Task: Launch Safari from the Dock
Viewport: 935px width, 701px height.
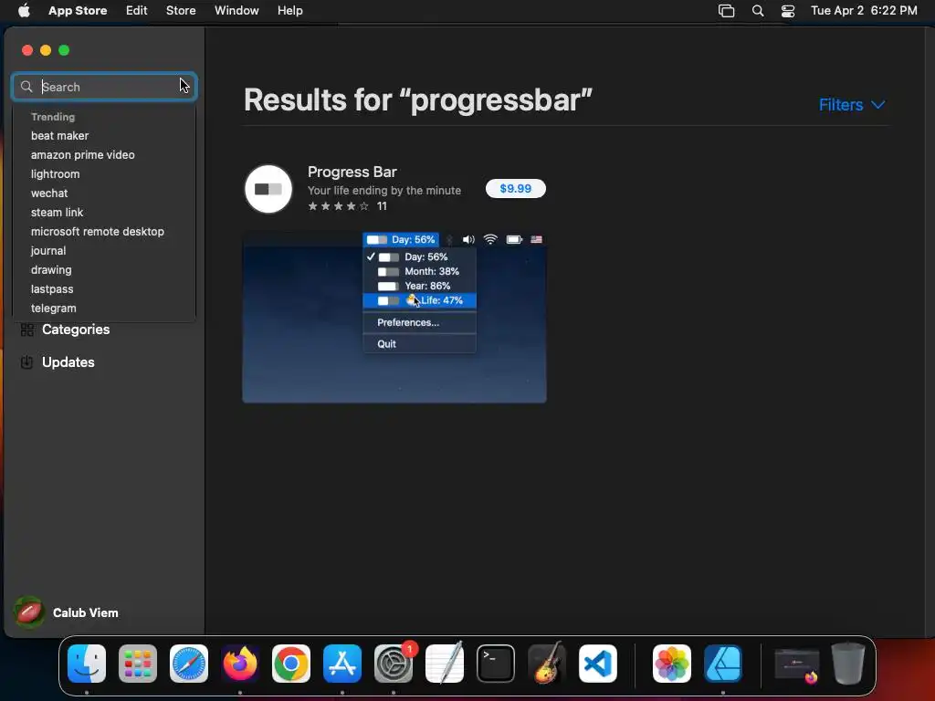Action: [x=189, y=664]
